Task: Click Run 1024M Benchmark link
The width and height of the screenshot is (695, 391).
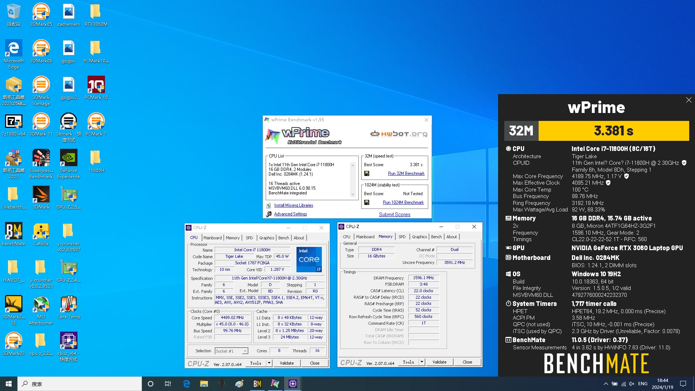Action: point(403,202)
